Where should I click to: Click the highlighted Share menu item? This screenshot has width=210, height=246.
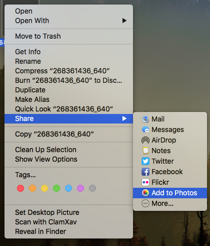(68, 118)
